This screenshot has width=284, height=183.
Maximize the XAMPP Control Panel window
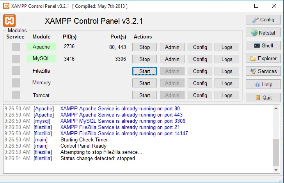click(x=256, y=6)
